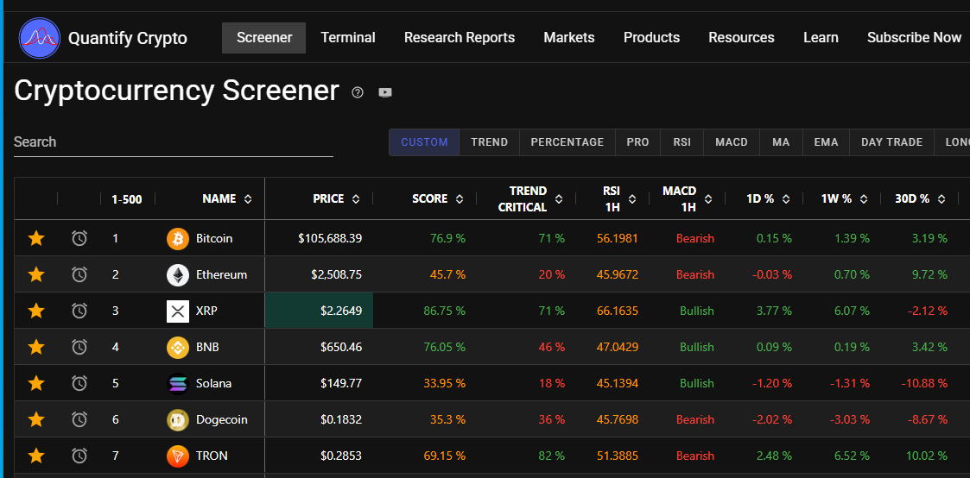Unfavorite Ethereum using its star
This screenshot has width=970, height=478.
[x=36, y=274]
